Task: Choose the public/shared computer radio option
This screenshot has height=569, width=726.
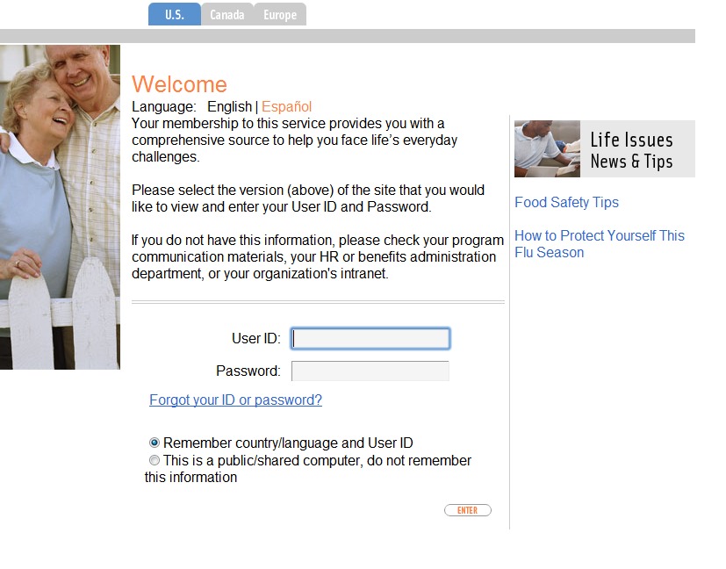Action: 155,460
